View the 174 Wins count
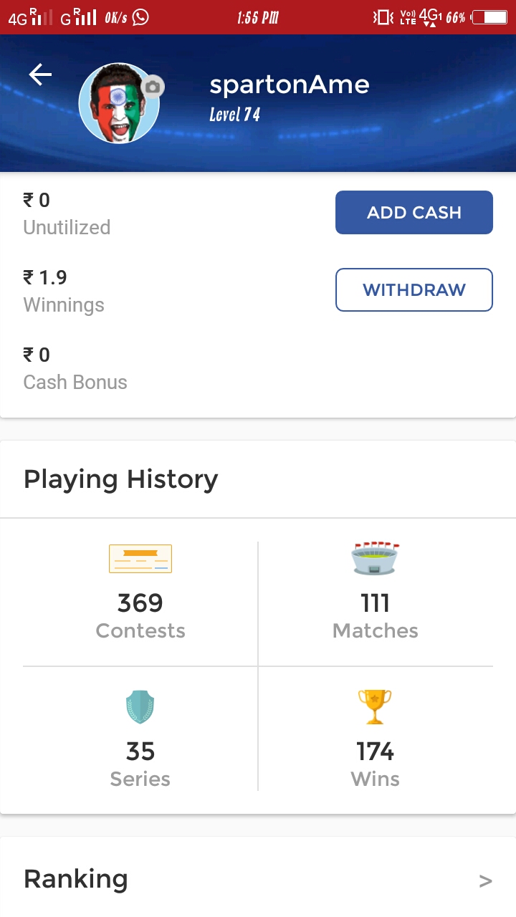 [x=375, y=752]
